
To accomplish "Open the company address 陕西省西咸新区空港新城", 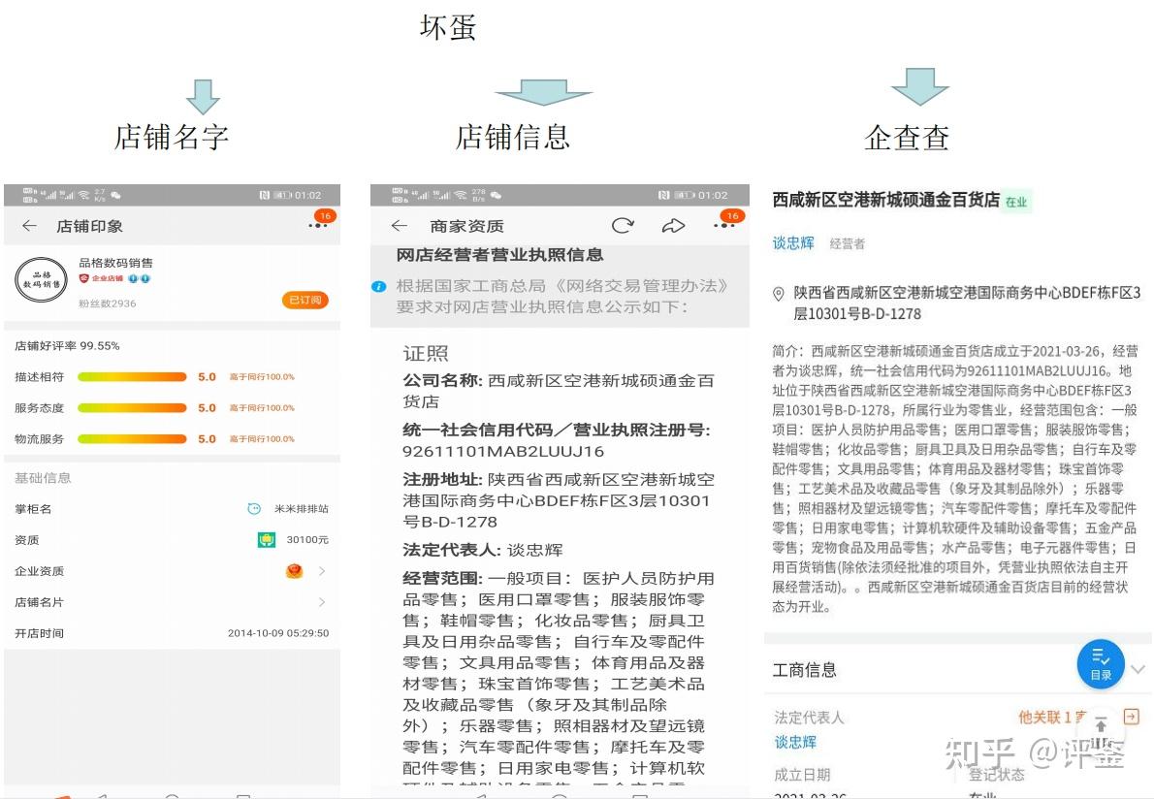I will coord(966,304).
